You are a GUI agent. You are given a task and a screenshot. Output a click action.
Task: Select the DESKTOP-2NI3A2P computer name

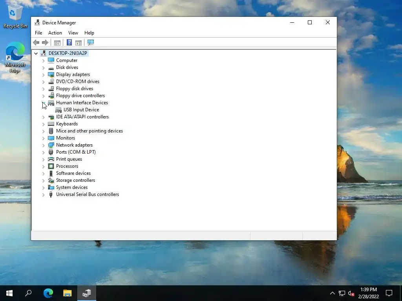68,53
